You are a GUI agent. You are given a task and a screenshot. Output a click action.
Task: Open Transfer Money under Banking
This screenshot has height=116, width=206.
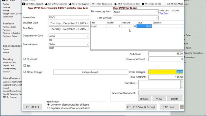tap(9, 69)
